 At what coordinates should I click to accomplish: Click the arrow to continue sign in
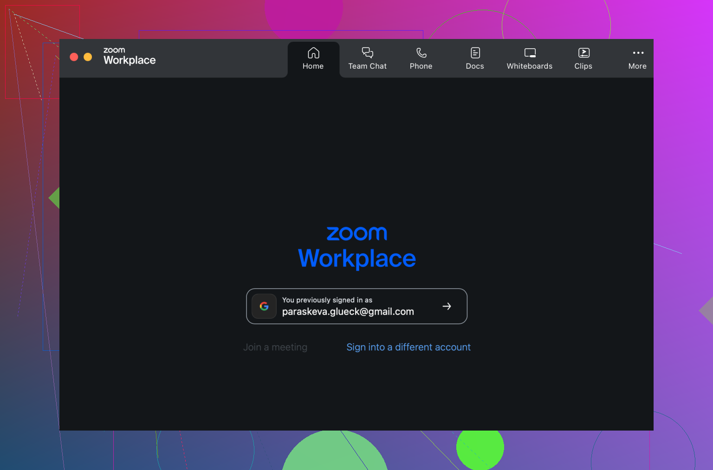click(x=447, y=306)
